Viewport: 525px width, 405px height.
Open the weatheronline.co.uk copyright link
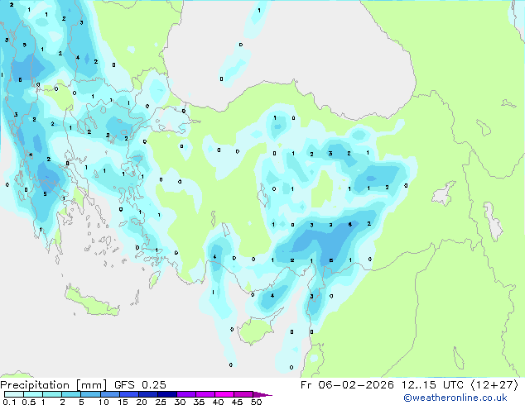[x=455, y=398]
